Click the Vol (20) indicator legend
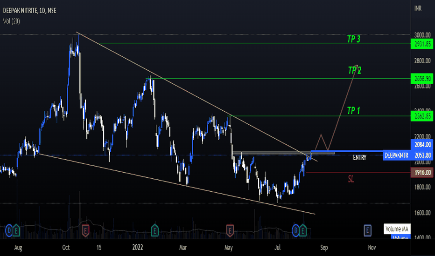 click(x=11, y=21)
